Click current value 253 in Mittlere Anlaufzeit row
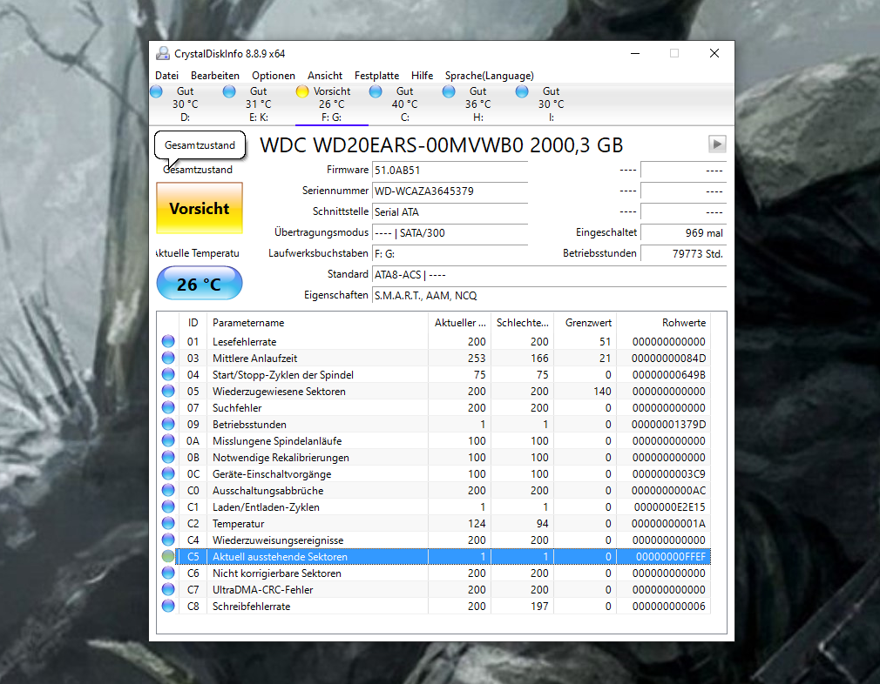Screen dimensions: 880x684 (x=477, y=358)
